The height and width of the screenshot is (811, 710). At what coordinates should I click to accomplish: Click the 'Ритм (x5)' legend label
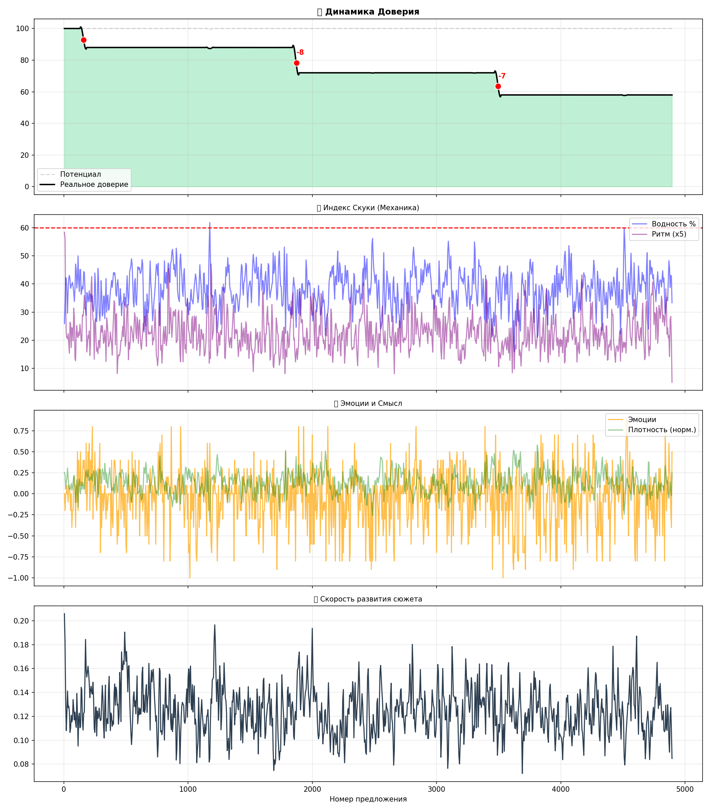(x=669, y=234)
